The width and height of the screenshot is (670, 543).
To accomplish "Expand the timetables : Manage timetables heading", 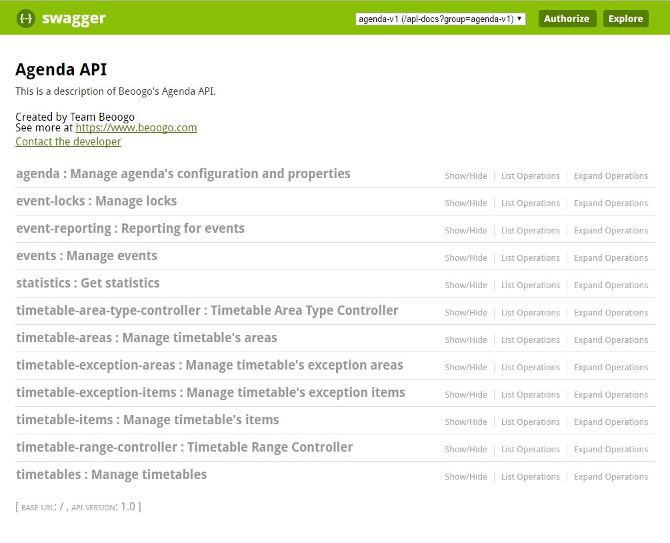I will coord(111,474).
